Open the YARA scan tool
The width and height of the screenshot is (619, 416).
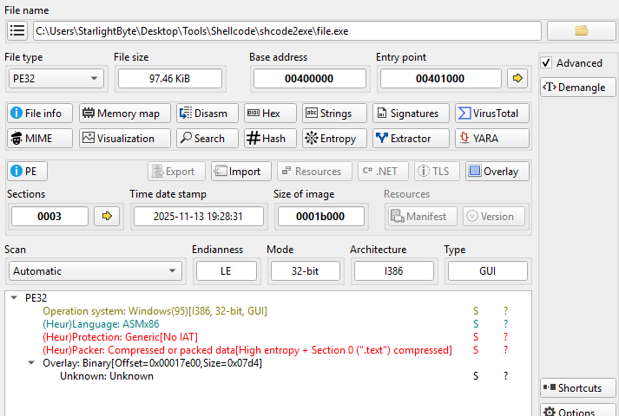[x=492, y=138]
